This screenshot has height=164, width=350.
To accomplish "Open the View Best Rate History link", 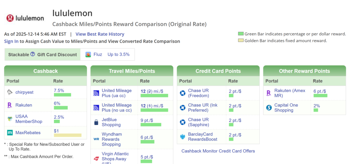I will point(100,34).
